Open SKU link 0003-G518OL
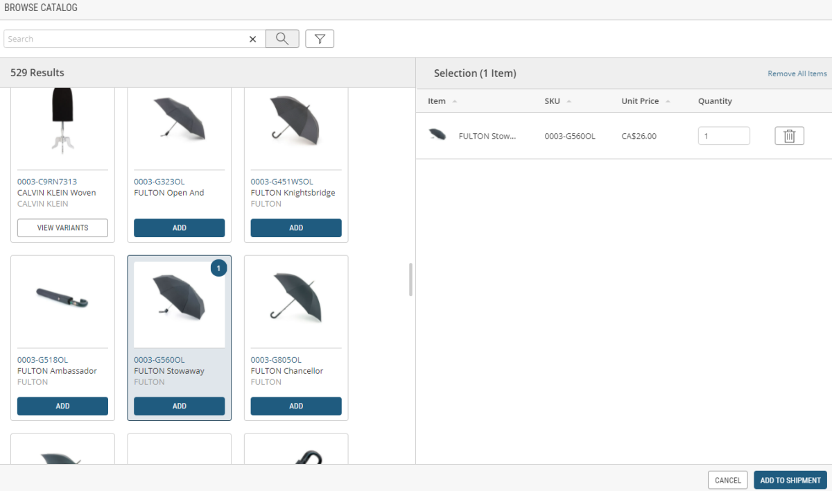Viewport: 832px width, 491px height. (x=42, y=360)
